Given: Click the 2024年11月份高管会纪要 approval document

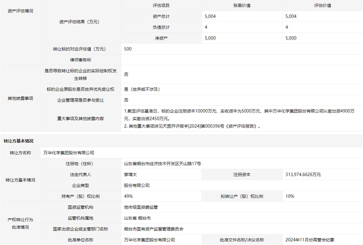Looking at the screenshot, I should point(310,240).
